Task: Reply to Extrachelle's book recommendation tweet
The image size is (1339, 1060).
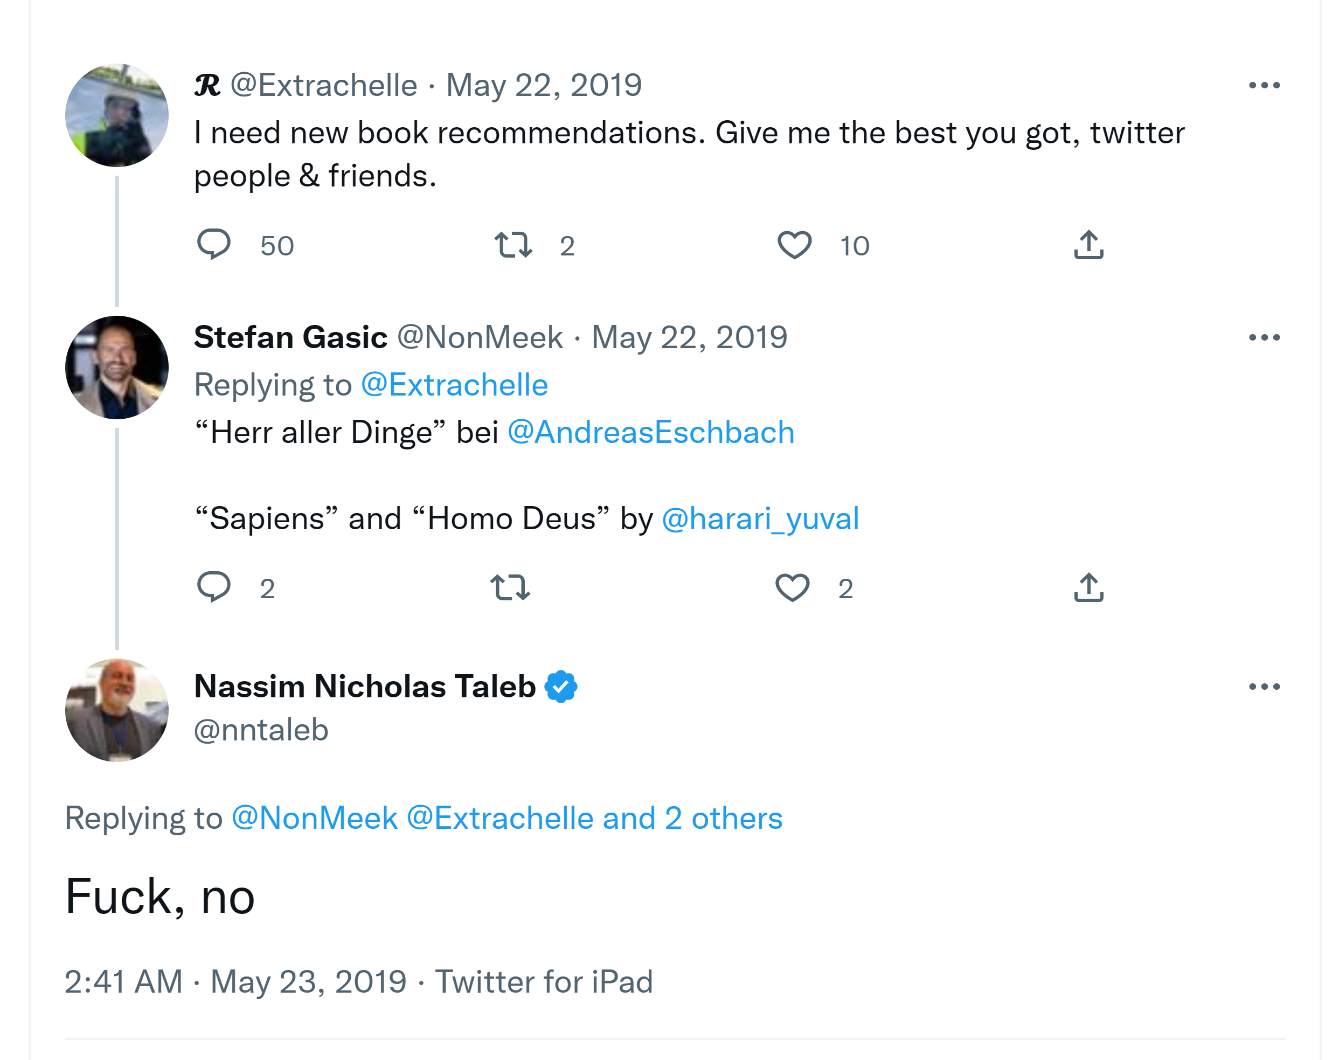Action: pyautogui.click(x=213, y=245)
